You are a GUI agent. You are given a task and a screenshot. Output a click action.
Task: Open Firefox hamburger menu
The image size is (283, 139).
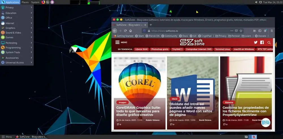[272, 31]
